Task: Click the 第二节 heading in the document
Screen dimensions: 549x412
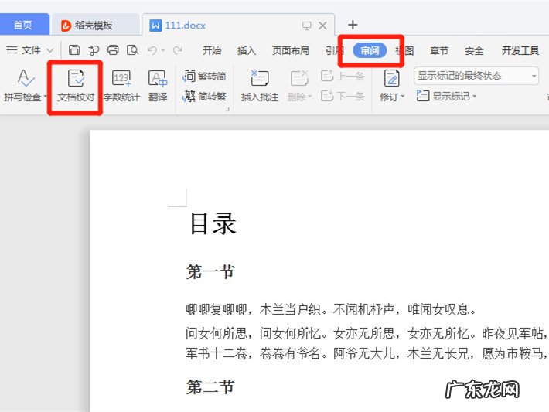Action: pyautogui.click(x=210, y=387)
